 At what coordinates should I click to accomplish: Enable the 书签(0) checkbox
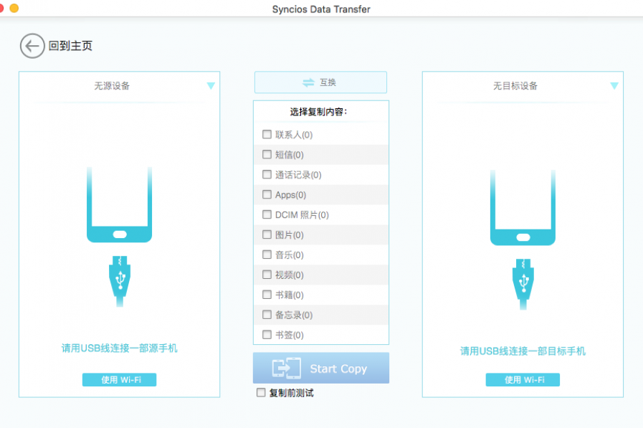tap(267, 335)
